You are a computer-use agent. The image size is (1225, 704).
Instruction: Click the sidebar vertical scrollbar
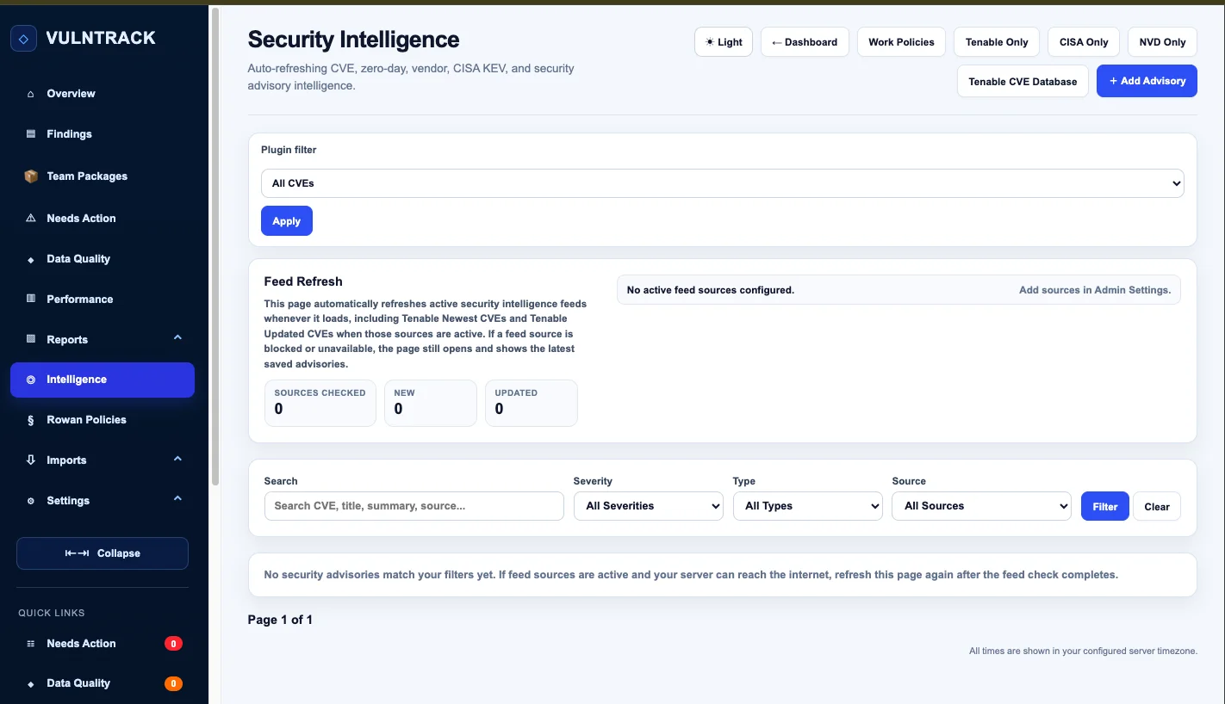pyautogui.click(x=215, y=248)
